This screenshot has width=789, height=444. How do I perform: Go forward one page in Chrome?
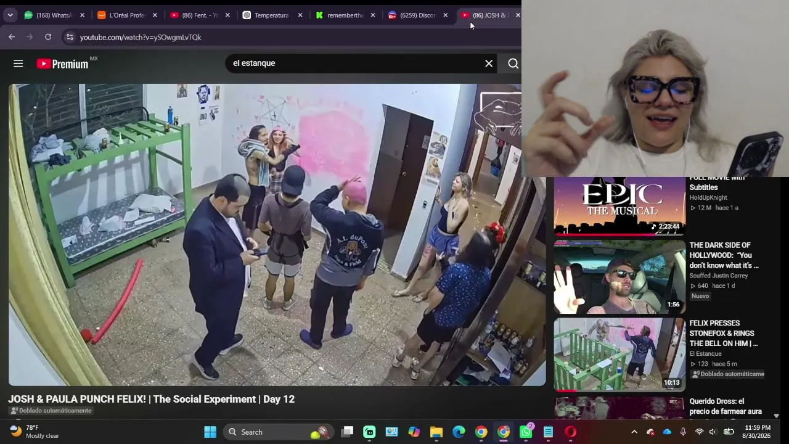pos(30,37)
